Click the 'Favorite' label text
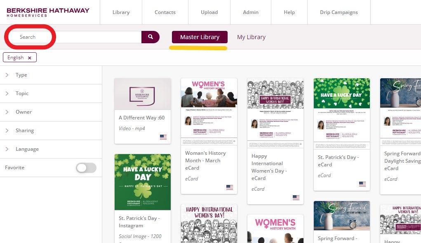Screen dimensions: 421x243 pyautogui.click(x=15, y=168)
